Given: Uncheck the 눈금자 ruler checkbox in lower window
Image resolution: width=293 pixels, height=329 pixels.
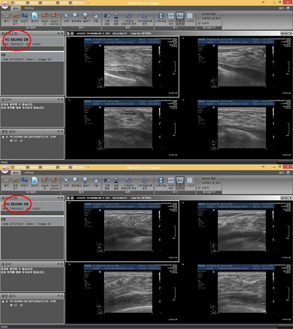Looking at the screenshot, I should click(199, 188).
